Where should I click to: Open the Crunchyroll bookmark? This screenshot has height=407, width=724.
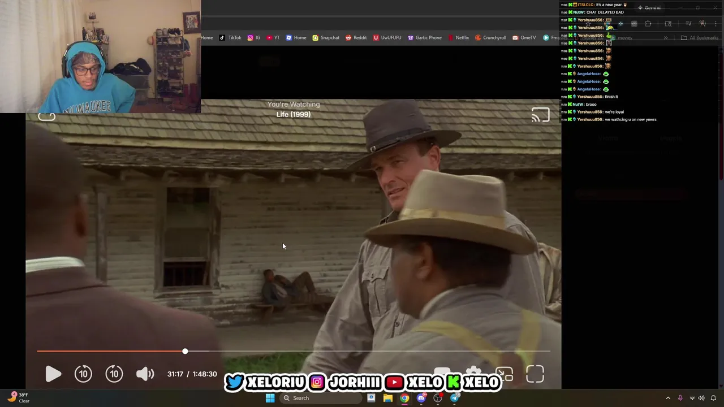[490, 38]
